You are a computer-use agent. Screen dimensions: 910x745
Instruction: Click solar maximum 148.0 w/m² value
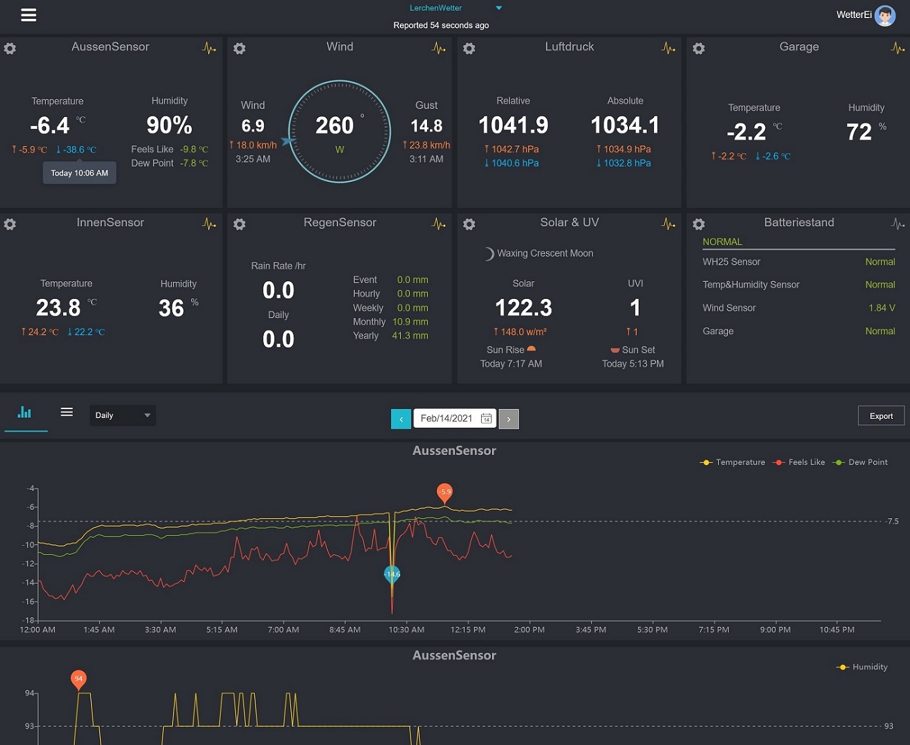click(520, 332)
